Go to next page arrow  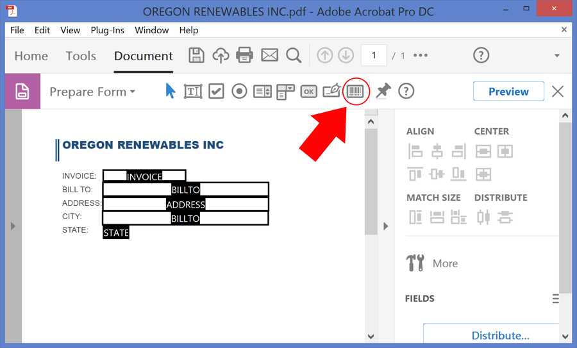click(x=346, y=56)
